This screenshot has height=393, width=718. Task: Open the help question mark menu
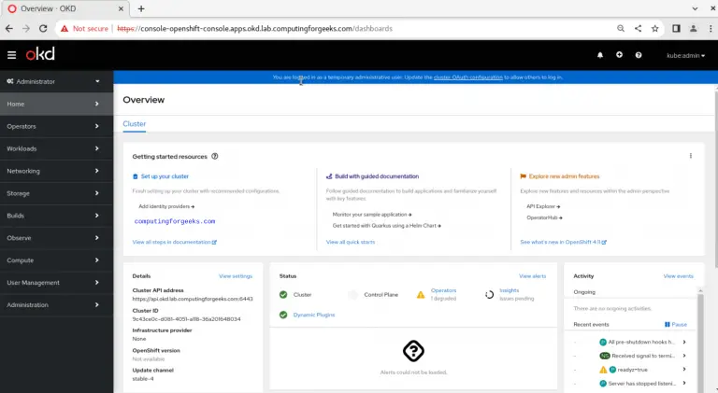[639, 55]
